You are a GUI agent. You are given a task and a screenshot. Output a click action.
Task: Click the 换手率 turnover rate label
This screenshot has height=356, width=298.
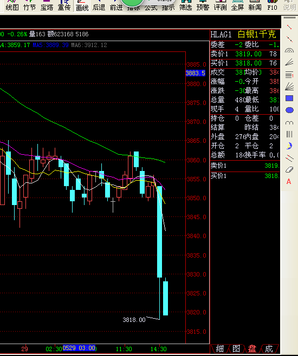[x=255, y=155]
